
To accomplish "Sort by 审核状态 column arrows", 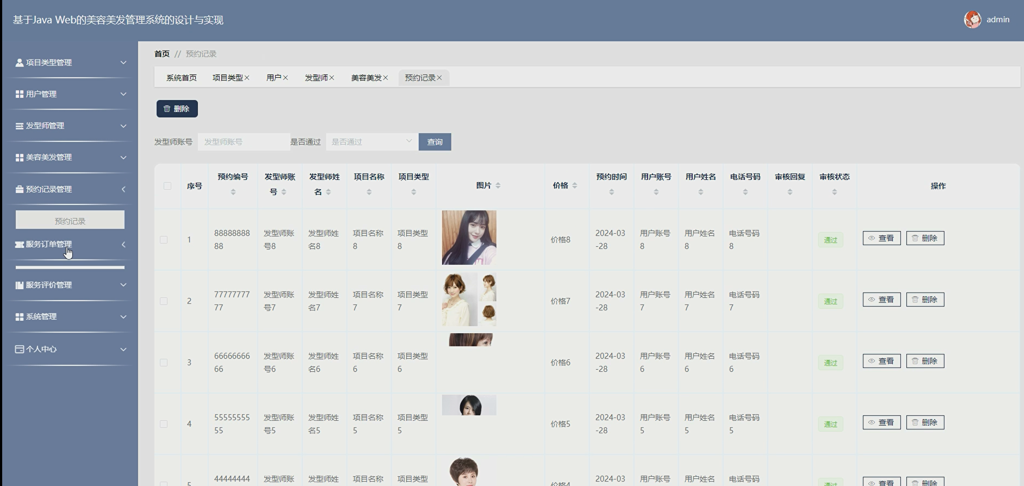I will (834, 192).
